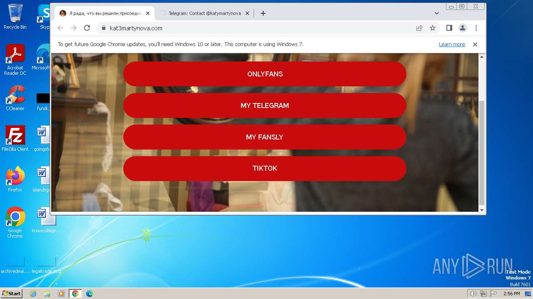Image resolution: width=533 pixels, height=299 pixels.
Task: Open FileZilla Client desktop shortcut
Action: click(15, 139)
